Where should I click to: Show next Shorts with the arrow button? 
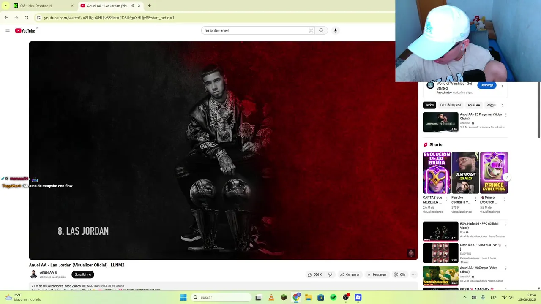point(507,177)
